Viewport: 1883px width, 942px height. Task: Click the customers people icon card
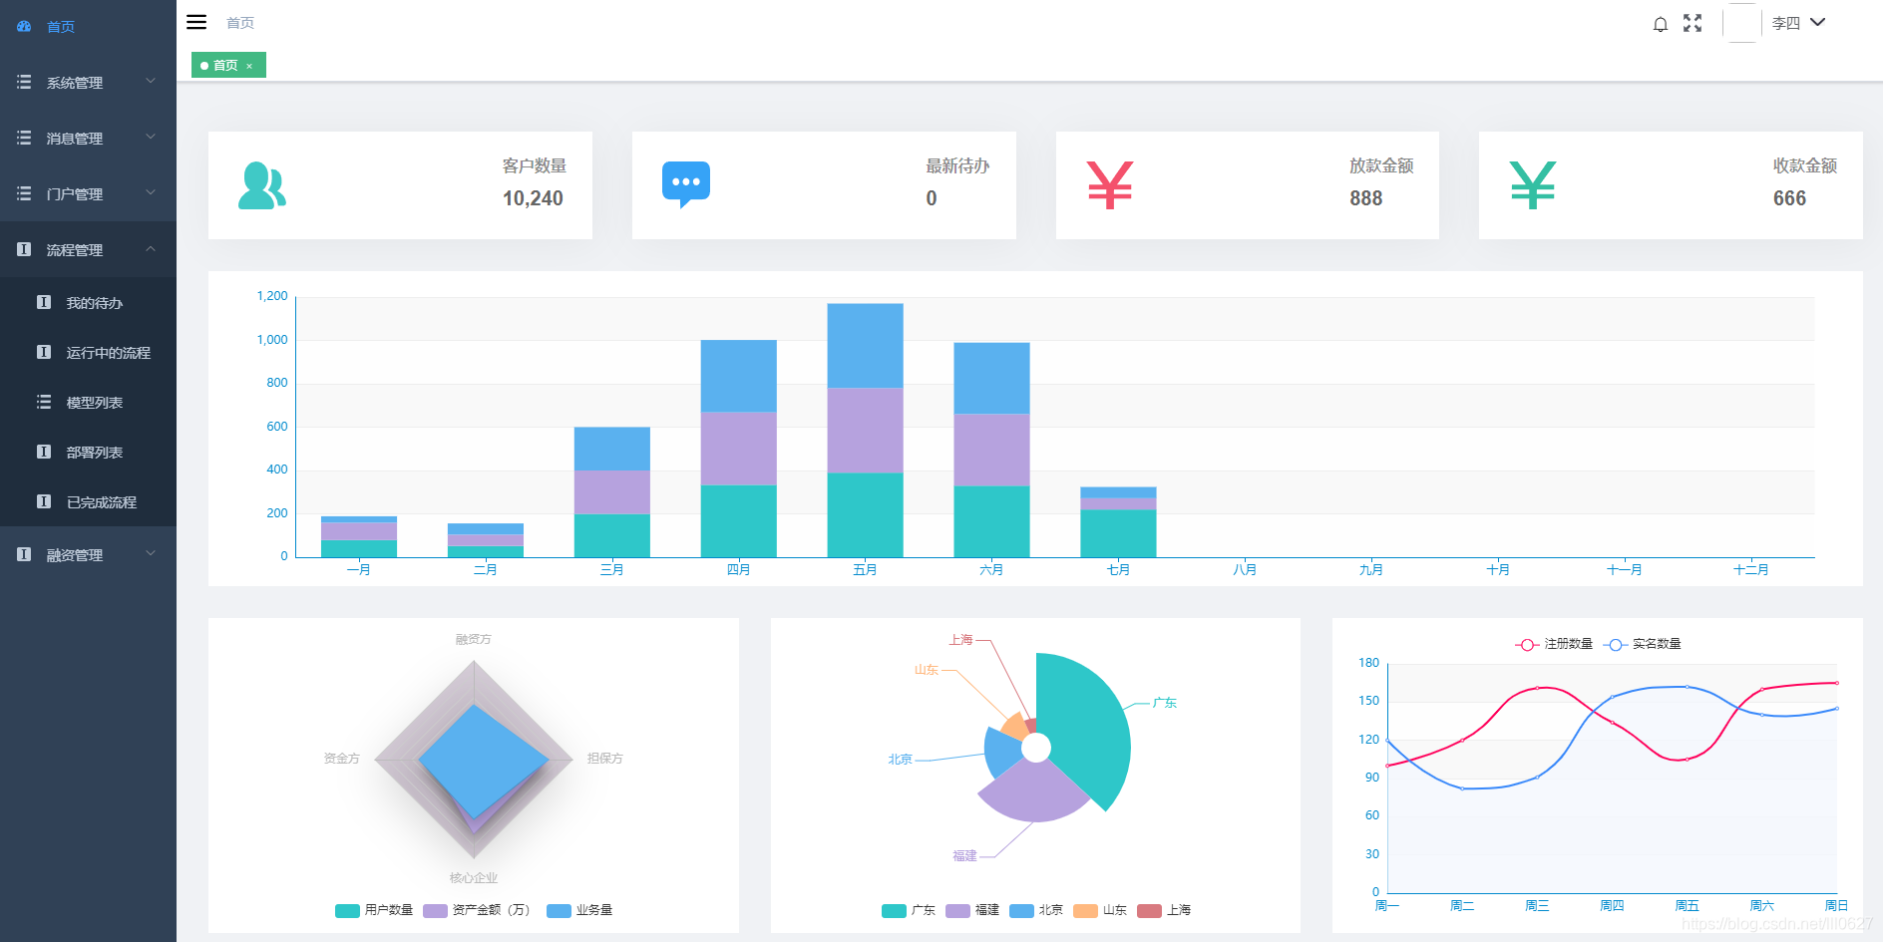click(x=262, y=185)
